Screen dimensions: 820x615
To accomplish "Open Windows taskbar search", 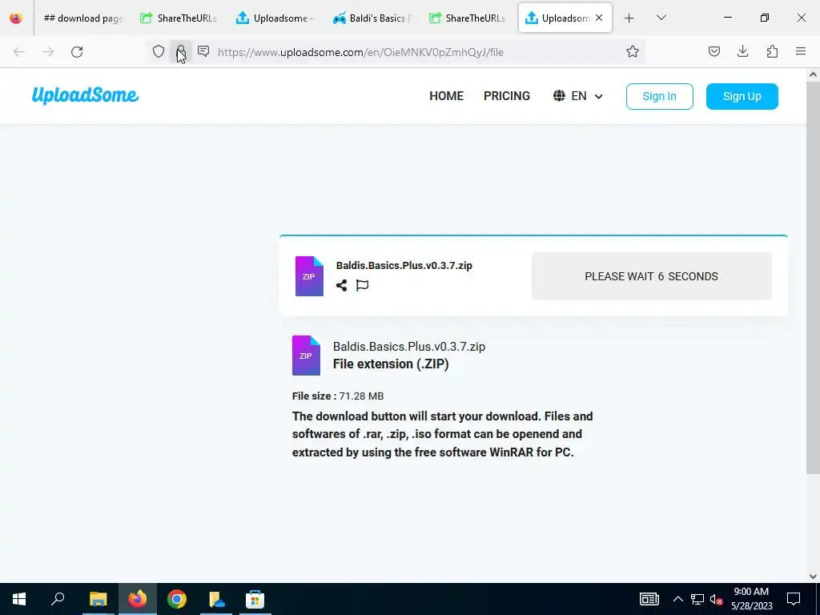I will pyautogui.click(x=58, y=598).
